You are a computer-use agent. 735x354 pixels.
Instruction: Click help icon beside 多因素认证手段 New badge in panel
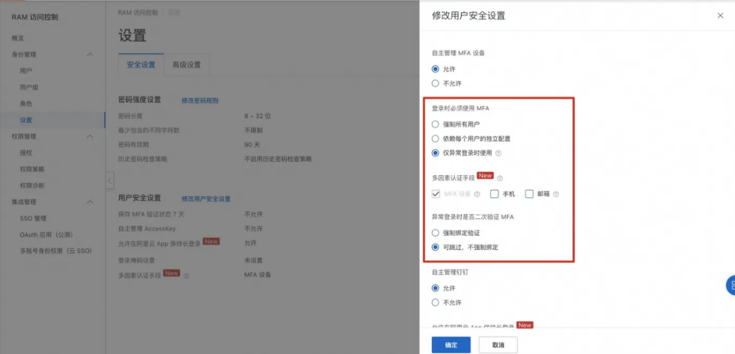(x=499, y=178)
